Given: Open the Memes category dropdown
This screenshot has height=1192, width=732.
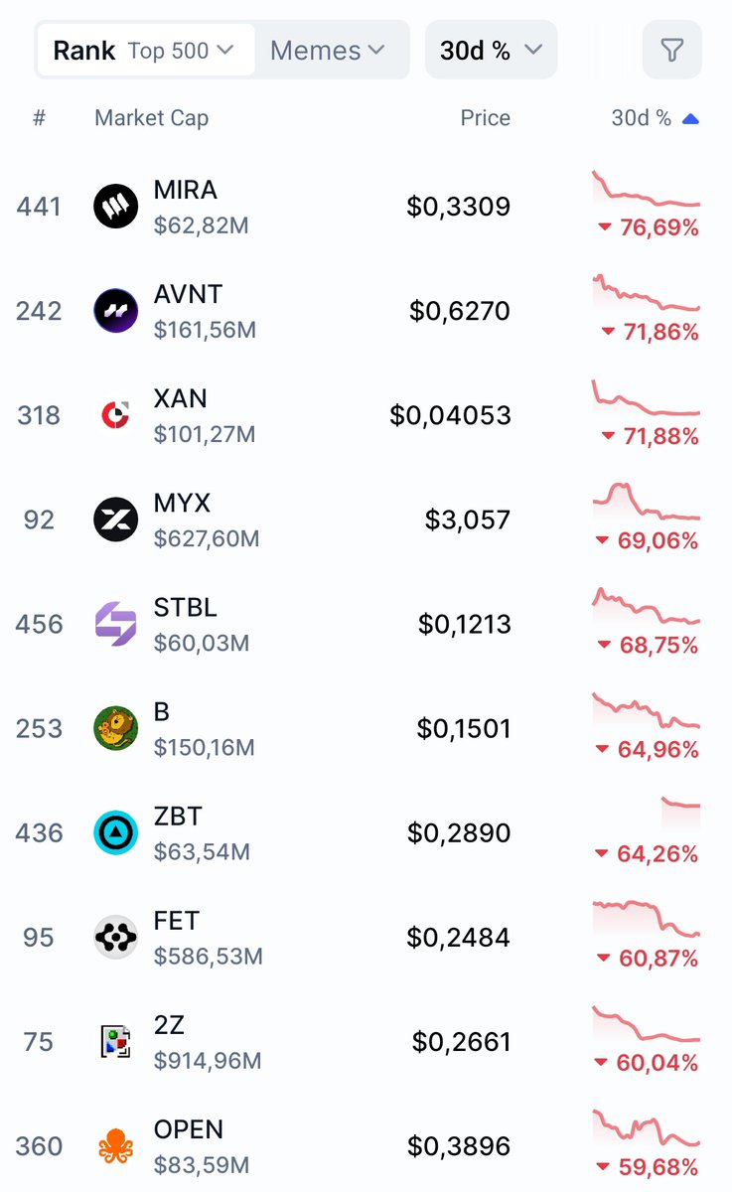Looking at the screenshot, I should pos(328,50).
